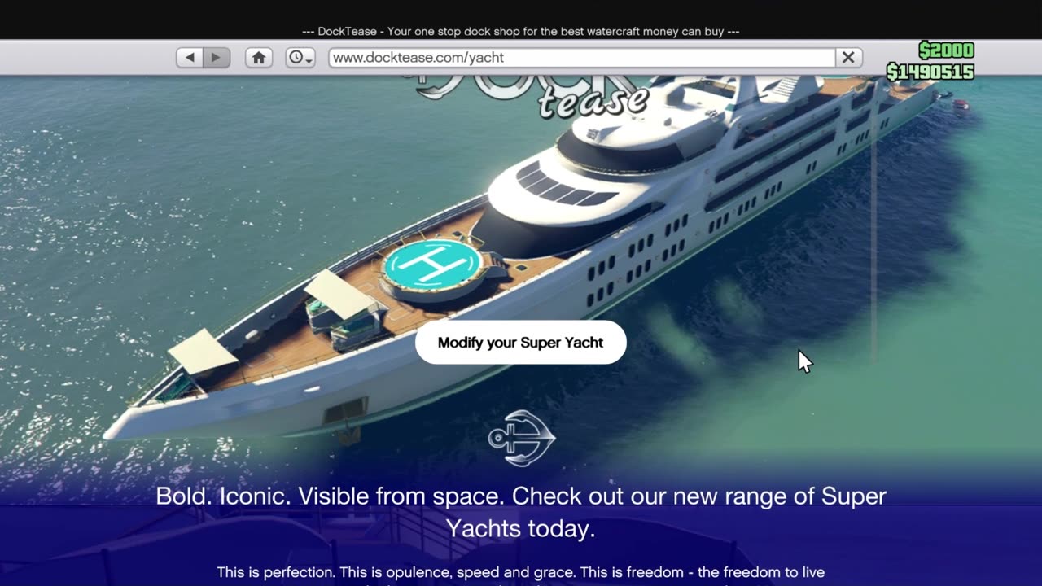Screen dimensions: 1042x586
Task: Click the DockTease logo
Action: pos(533,97)
